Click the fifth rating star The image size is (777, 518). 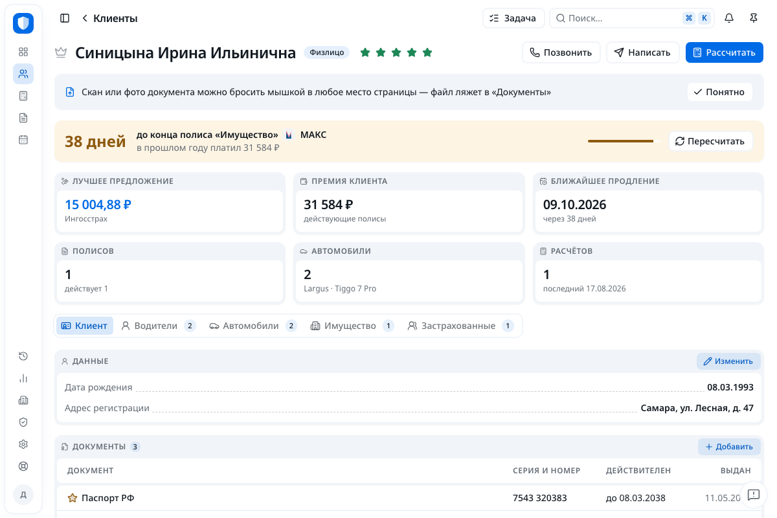[x=427, y=52]
